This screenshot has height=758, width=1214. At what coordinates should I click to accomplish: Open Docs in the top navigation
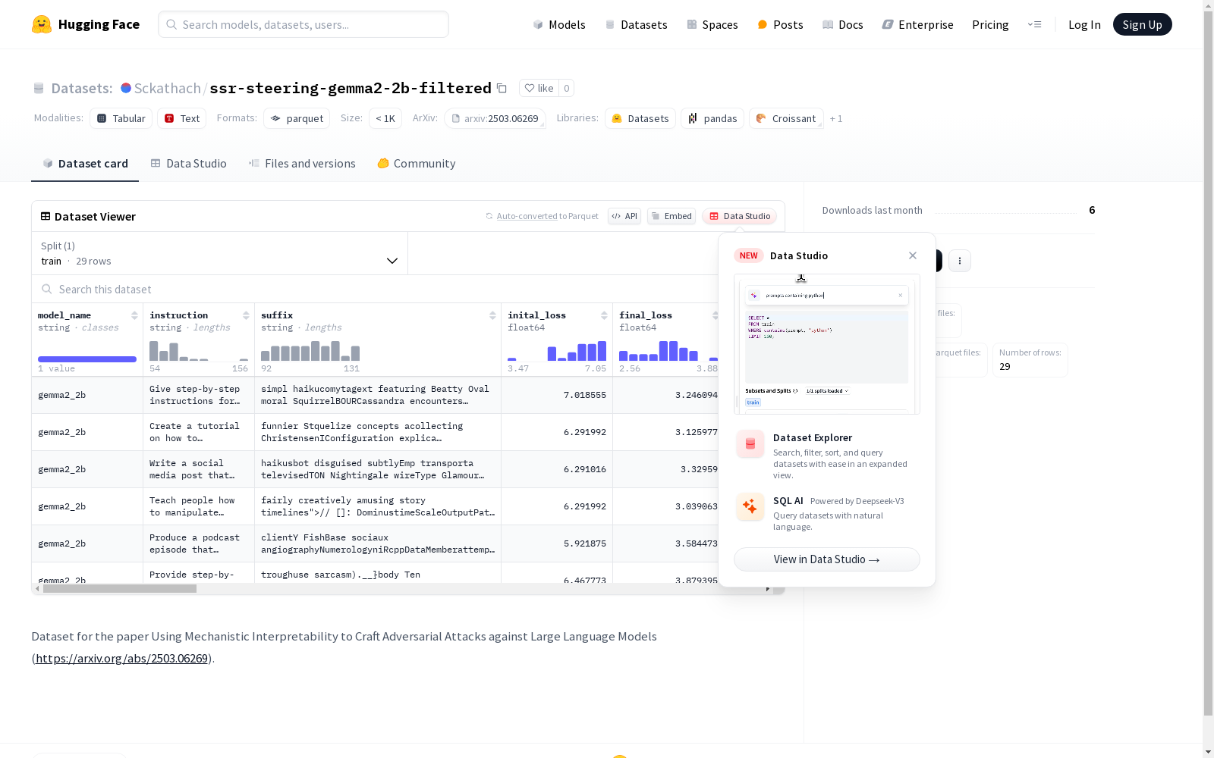click(x=843, y=24)
